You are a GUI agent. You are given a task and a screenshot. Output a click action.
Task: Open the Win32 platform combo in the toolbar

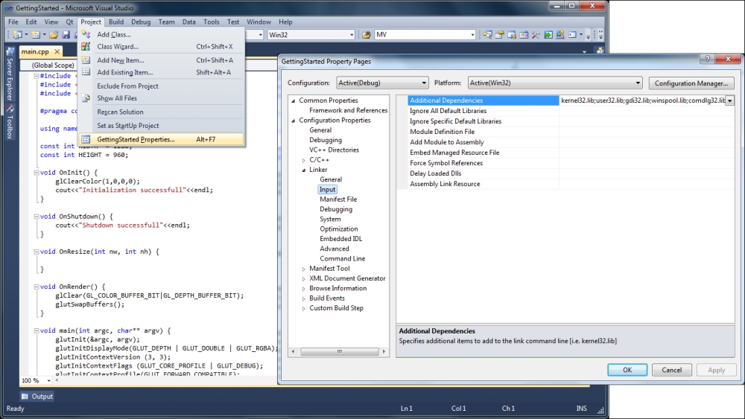tap(311, 35)
